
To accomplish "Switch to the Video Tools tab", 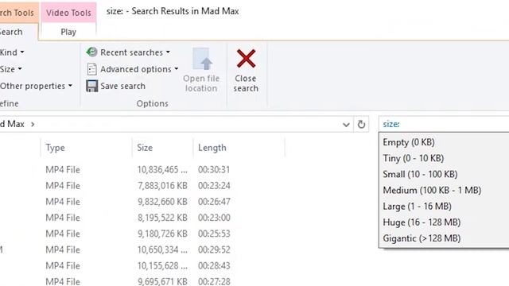I will pos(68,13).
